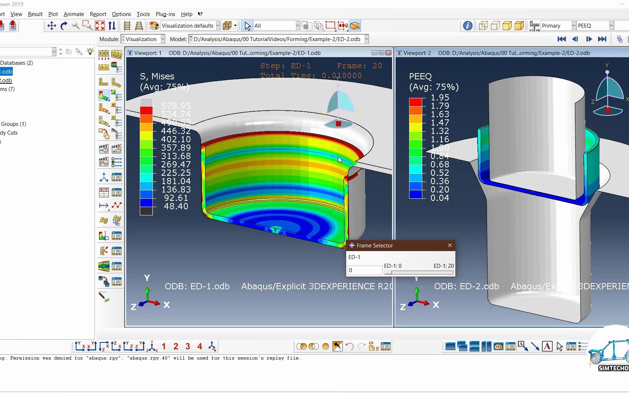Close the Frame Selector dialog
The height and width of the screenshot is (393, 629).
[450, 246]
